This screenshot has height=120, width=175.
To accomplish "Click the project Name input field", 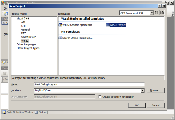I will pos(89,84).
